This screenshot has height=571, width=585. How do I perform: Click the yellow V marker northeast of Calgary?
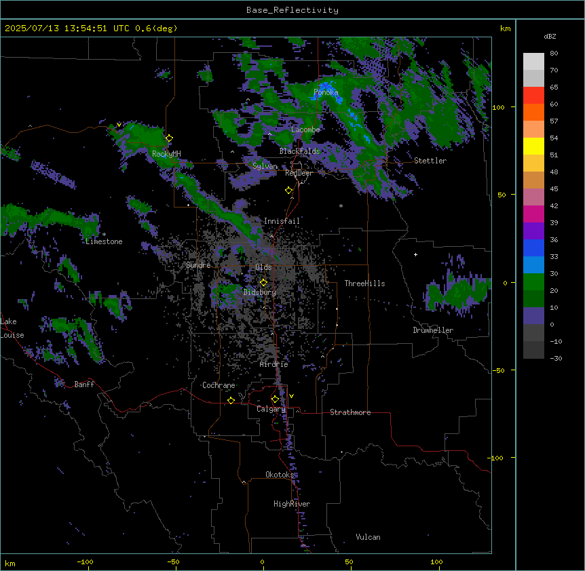291,396
